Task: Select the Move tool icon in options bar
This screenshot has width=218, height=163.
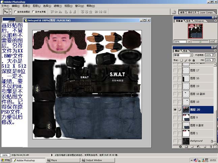Action: coord(6,12)
